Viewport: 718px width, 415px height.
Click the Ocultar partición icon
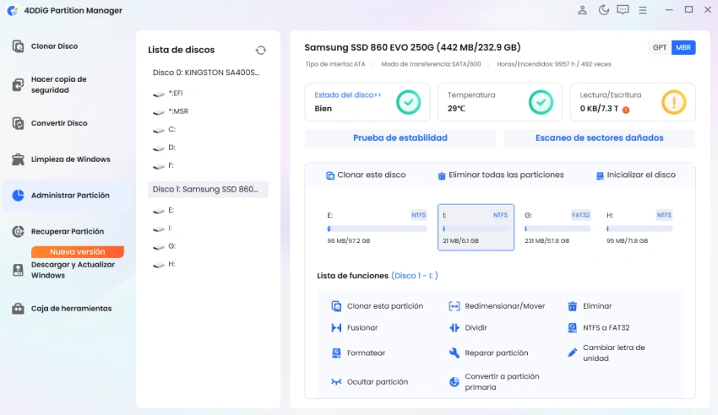click(336, 381)
